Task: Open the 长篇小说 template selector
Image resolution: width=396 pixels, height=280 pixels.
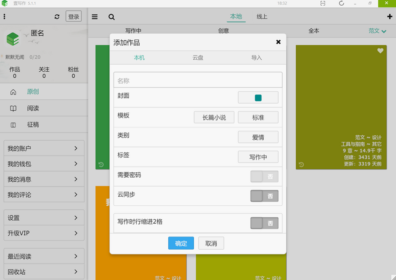Action: pos(214,117)
